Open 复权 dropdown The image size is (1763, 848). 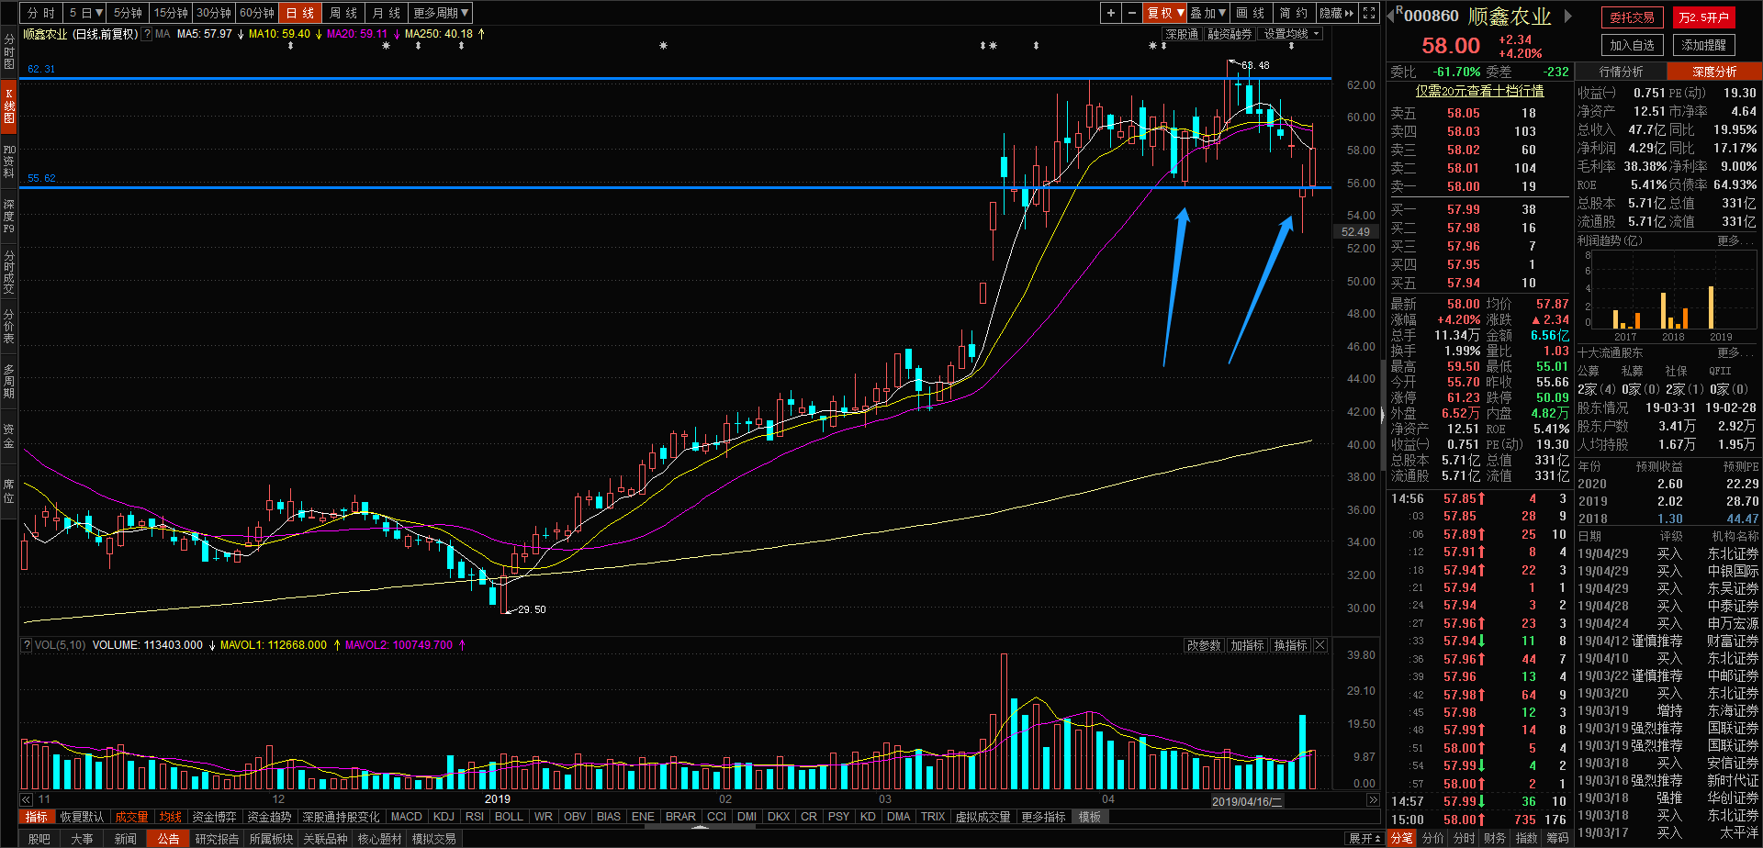point(1165,13)
